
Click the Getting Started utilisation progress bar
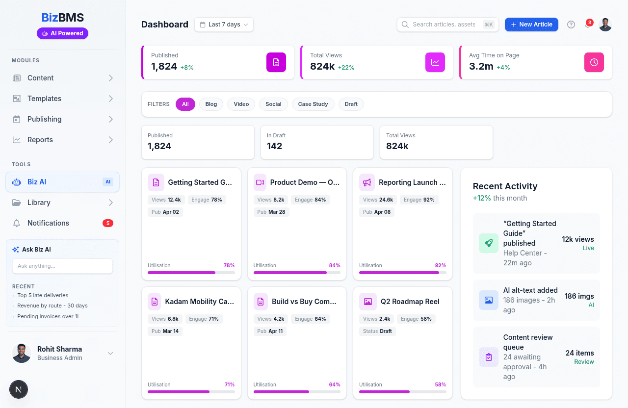pos(191,272)
